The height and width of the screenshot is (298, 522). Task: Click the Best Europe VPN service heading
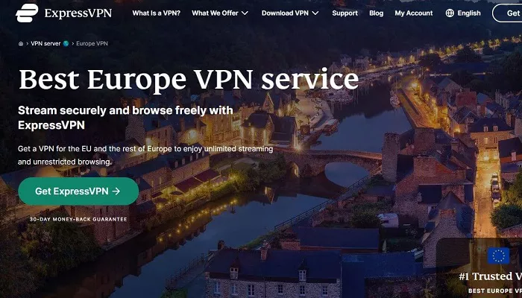point(189,80)
